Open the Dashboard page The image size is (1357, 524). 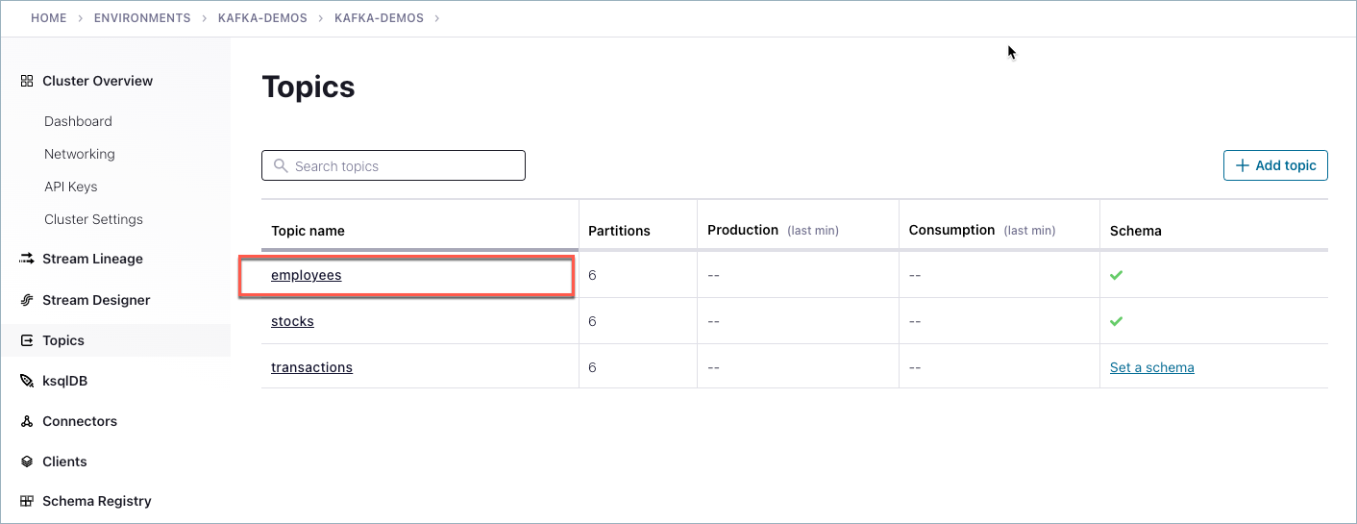(78, 121)
